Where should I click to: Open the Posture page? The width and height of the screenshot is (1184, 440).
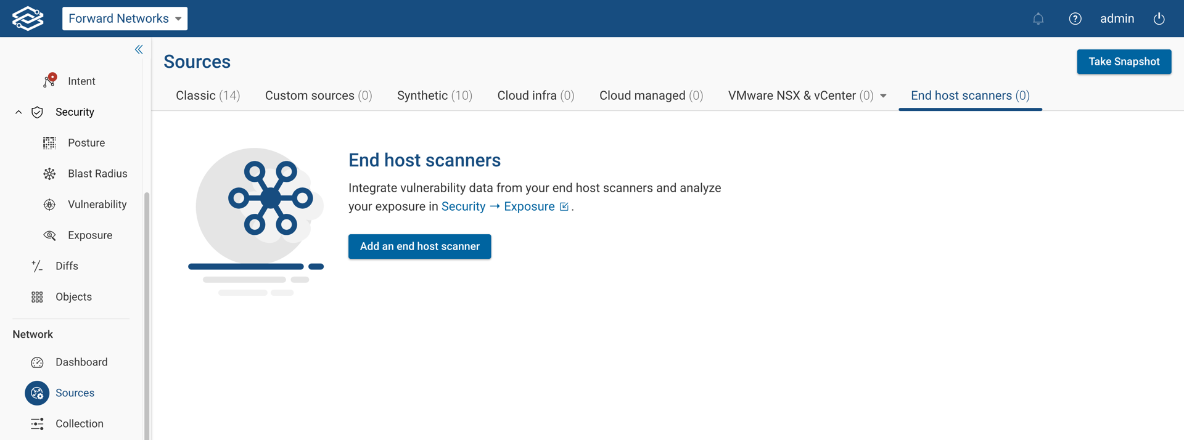86,143
